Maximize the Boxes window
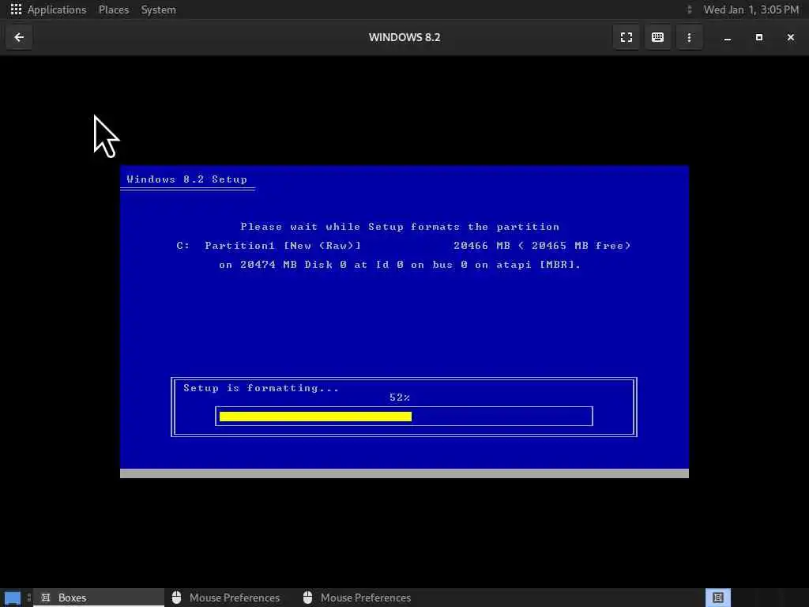The width and height of the screenshot is (809, 607). [x=759, y=38]
